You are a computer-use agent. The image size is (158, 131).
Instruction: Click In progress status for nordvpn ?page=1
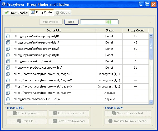coord(109,74)
